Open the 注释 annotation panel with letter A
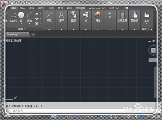The image size is (162, 120). click(61, 15)
